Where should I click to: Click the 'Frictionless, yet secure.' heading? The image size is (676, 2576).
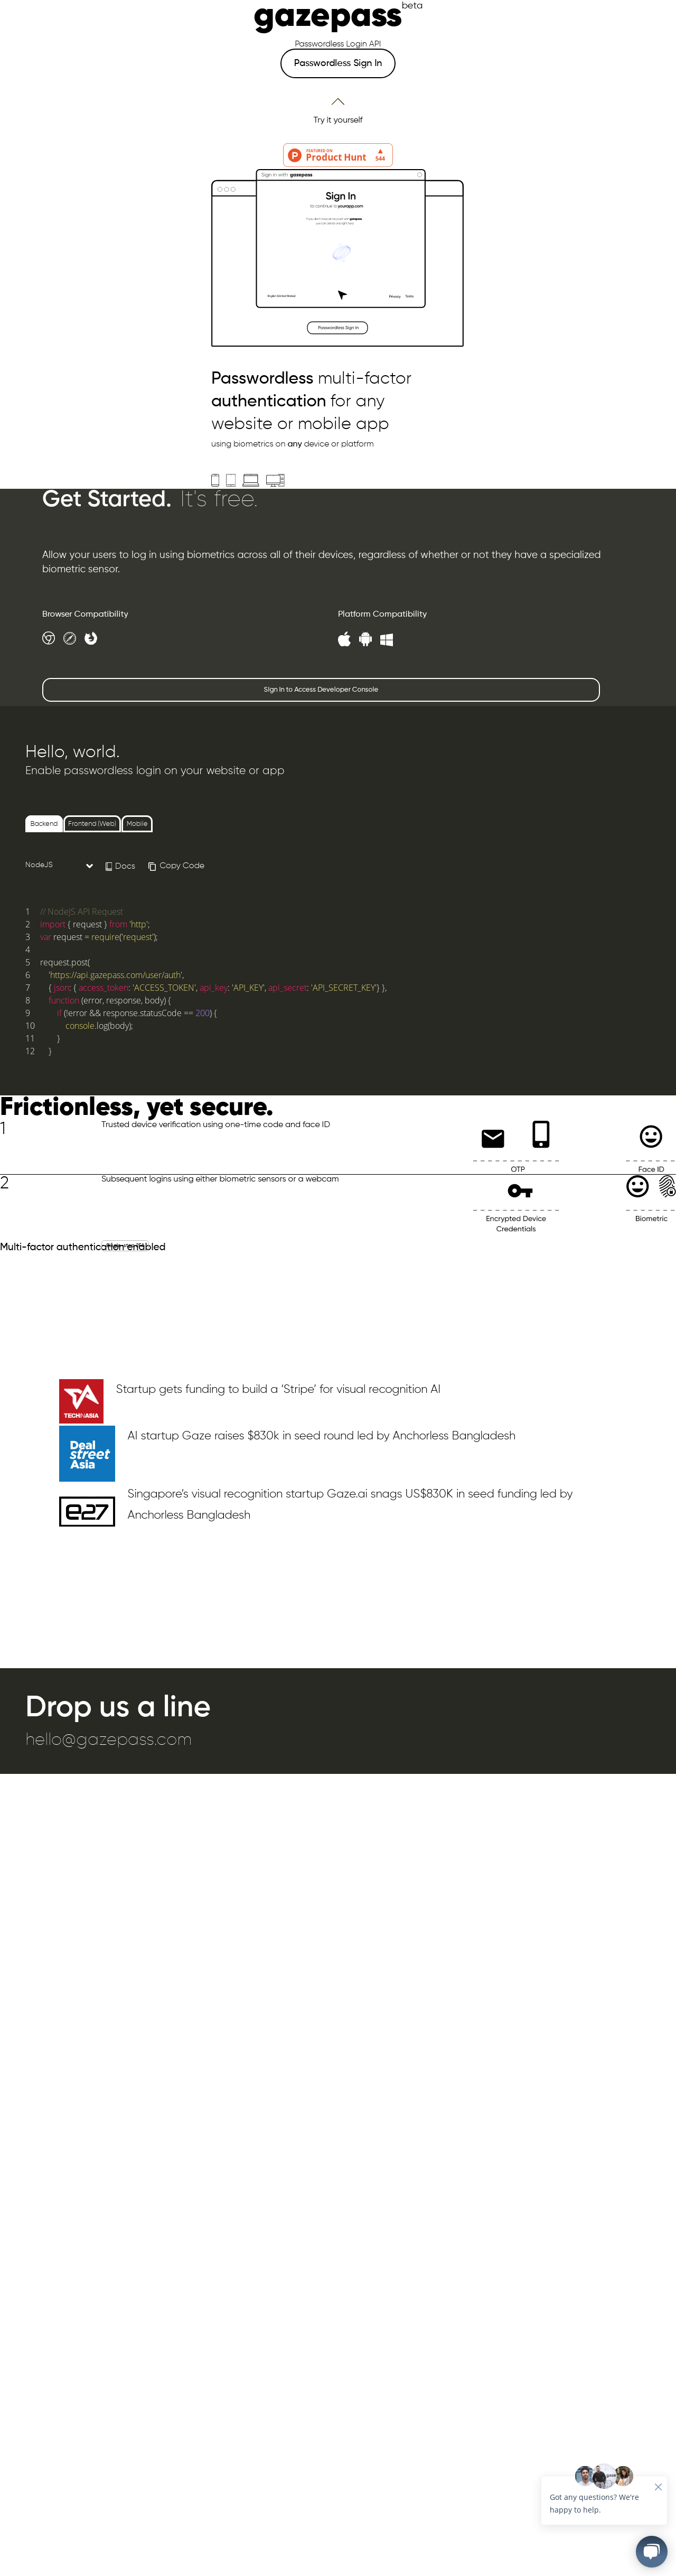[136, 1107]
